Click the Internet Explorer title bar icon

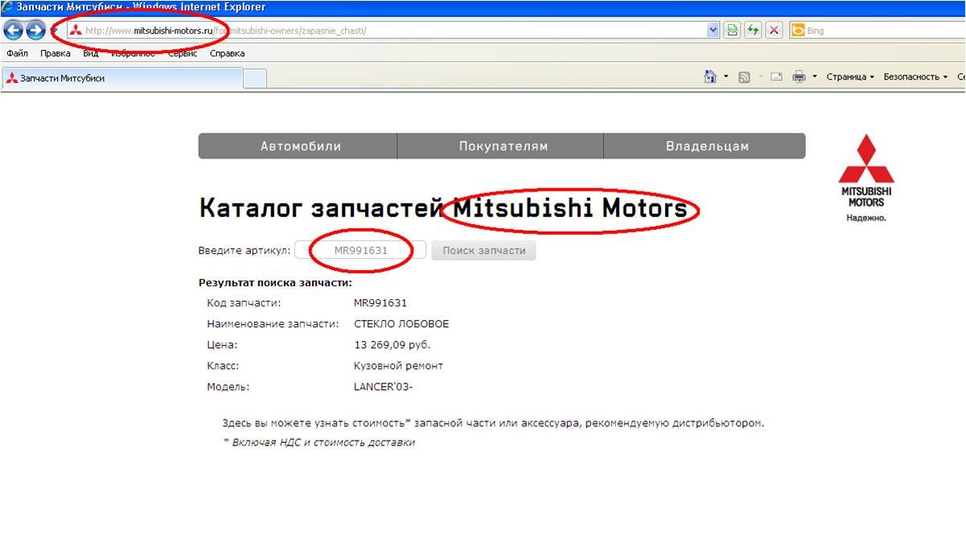7,7
